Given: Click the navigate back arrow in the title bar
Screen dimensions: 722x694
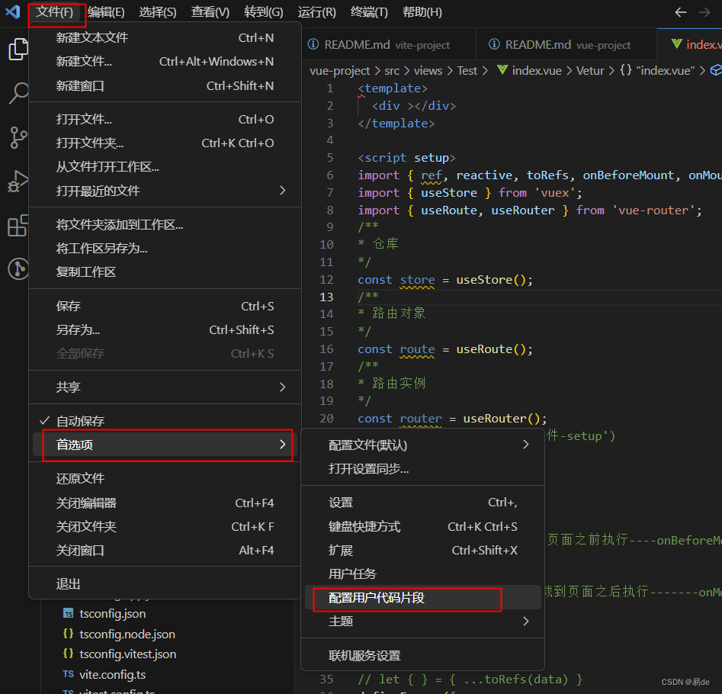Looking at the screenshot, I should click(x=679, y=11).
